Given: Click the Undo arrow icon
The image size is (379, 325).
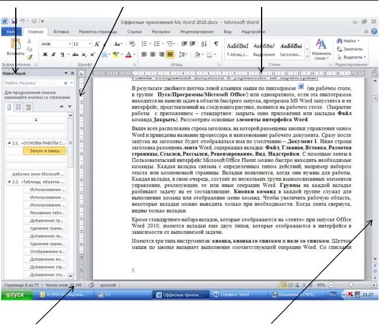Looking at the screenshot, I should click(22, 21).
